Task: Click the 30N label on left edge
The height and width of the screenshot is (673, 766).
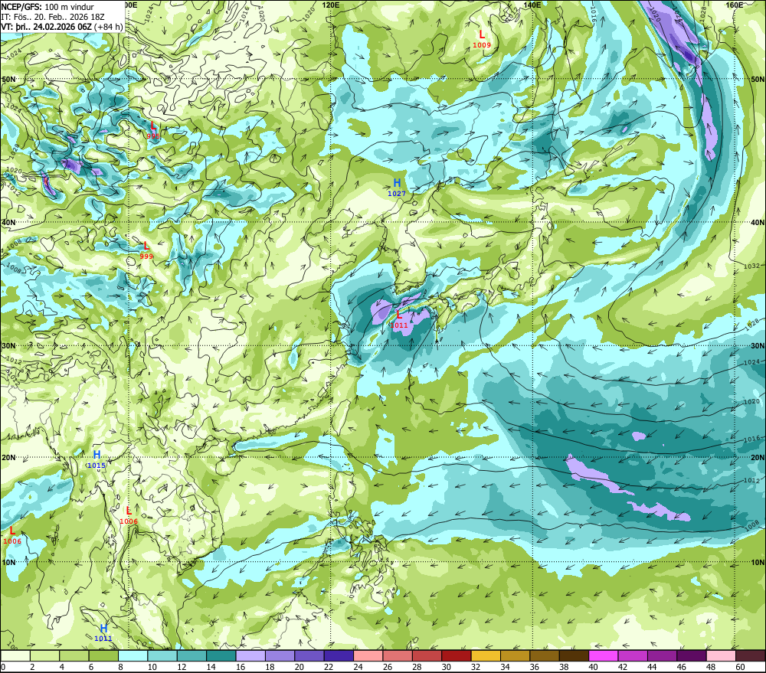Action: point(8,346)
